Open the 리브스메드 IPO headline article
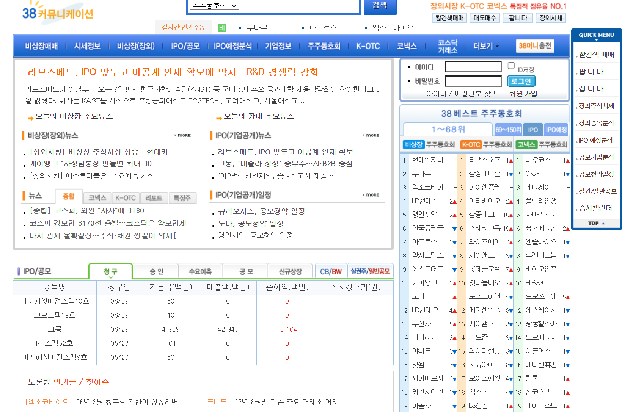 (x=173, y=72)
